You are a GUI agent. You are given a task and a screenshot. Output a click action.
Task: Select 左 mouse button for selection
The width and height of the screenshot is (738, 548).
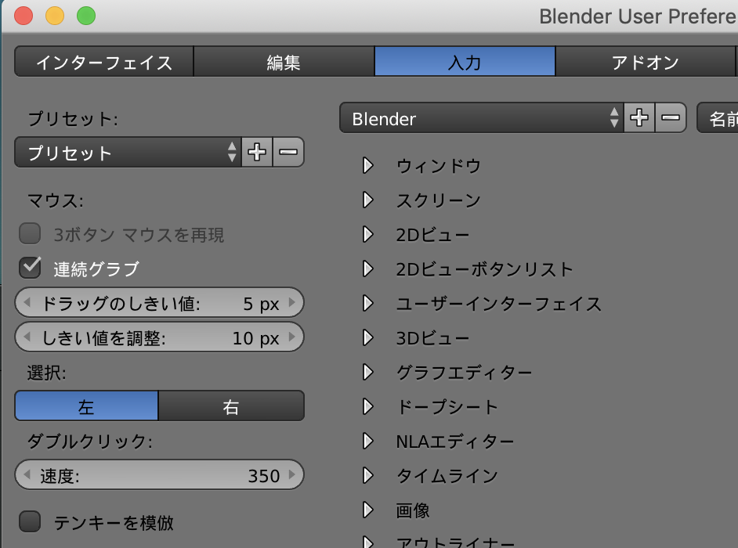[x=87, y=406]
